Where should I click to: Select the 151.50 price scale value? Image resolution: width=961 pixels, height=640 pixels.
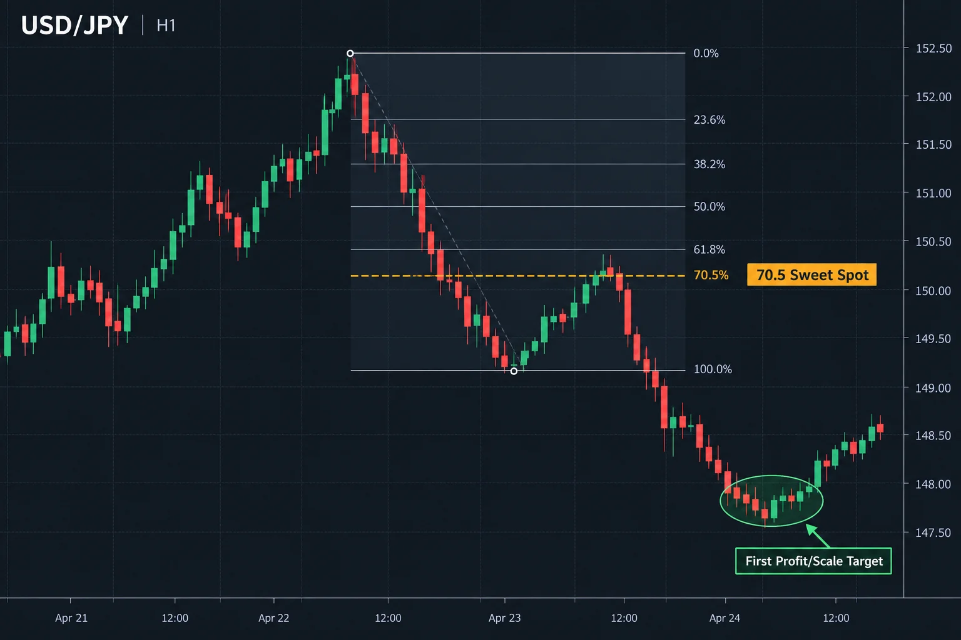933,144
